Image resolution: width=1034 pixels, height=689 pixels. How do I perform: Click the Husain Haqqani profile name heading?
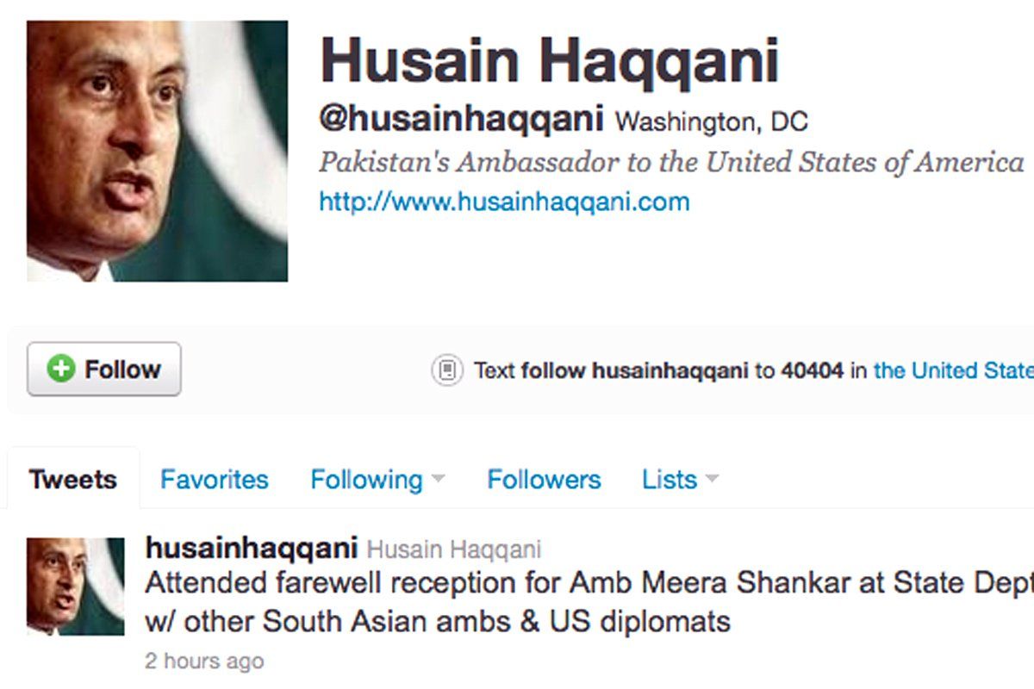[x=550, y=62]
